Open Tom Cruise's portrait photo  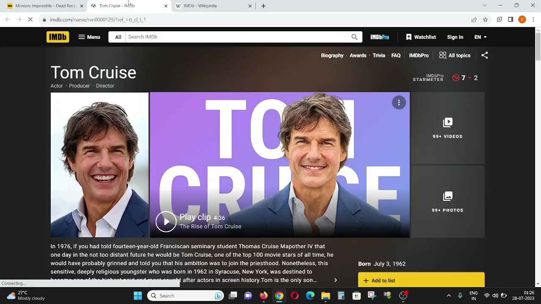(x=99, y=165)
